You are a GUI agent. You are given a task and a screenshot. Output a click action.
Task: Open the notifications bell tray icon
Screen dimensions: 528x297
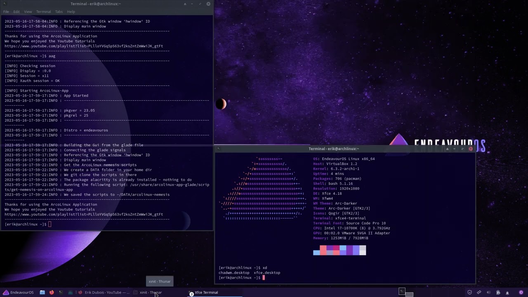pyautogui.click(x=507, y=293)
